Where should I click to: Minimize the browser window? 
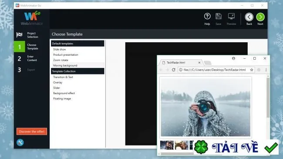click(244, 58)
